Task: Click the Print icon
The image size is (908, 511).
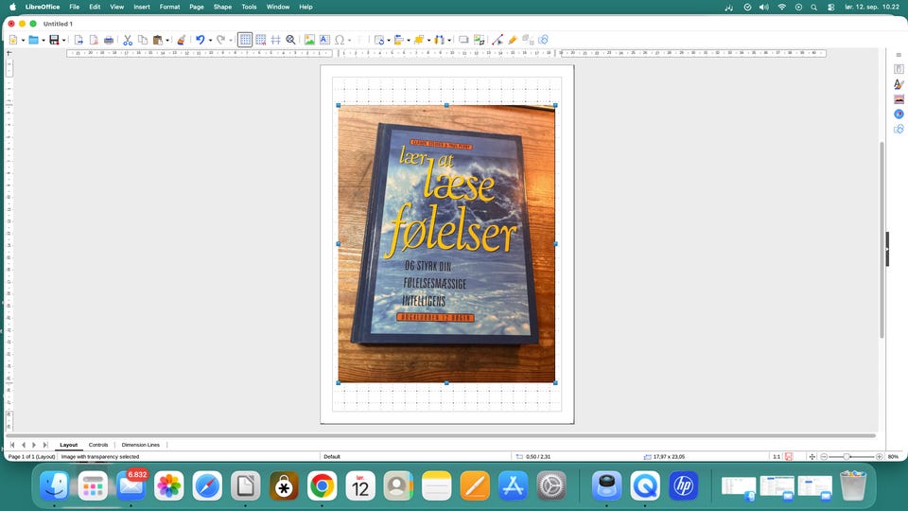Action: pyautogui.click(x=108, y=40)
